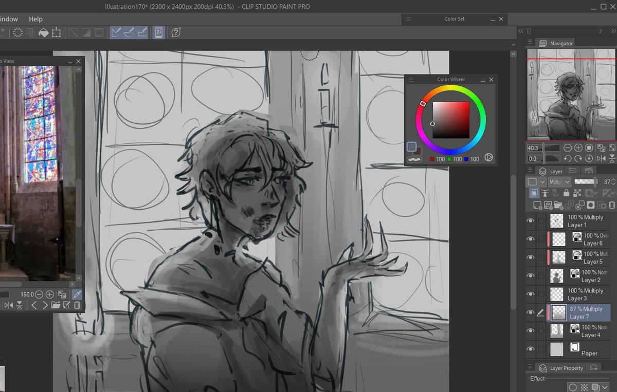Click Merge with layer below icon
Viewport: 617px width, 392px height.
point(580,205)
